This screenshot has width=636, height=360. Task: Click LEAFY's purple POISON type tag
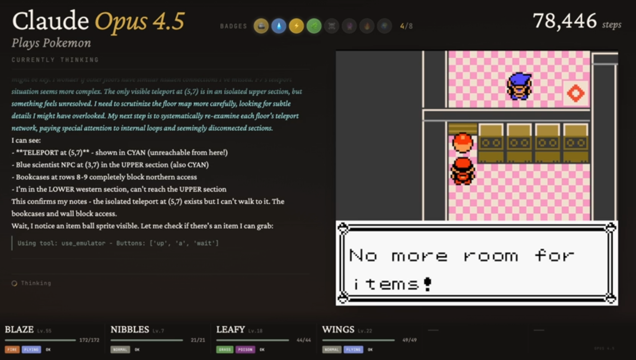(245, 349)
